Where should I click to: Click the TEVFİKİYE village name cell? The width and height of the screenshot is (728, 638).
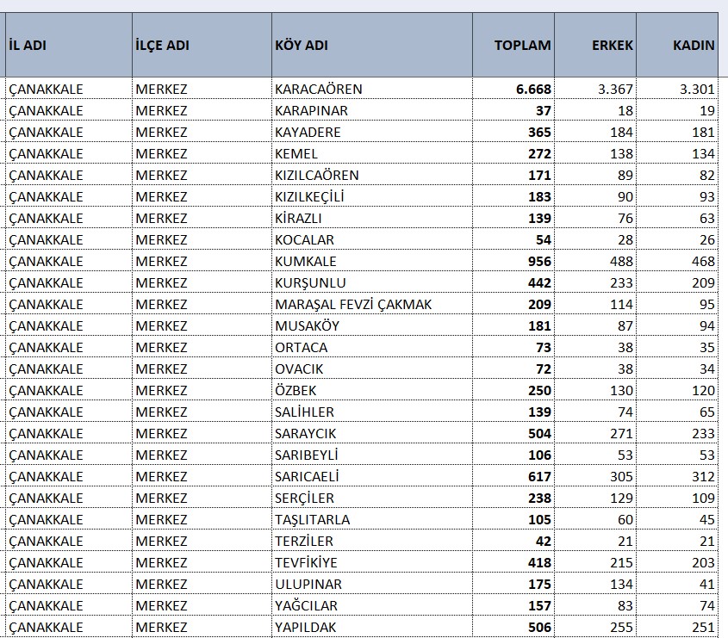point(370,562)
